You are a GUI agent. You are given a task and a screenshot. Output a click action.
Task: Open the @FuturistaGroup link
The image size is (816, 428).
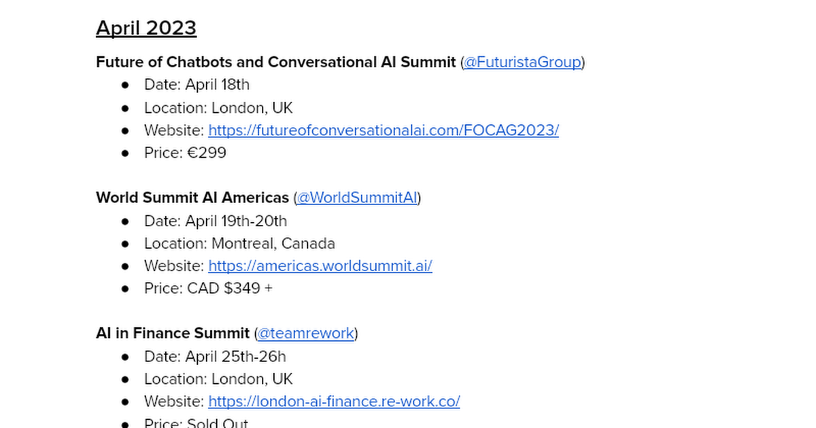pos(522,63)
